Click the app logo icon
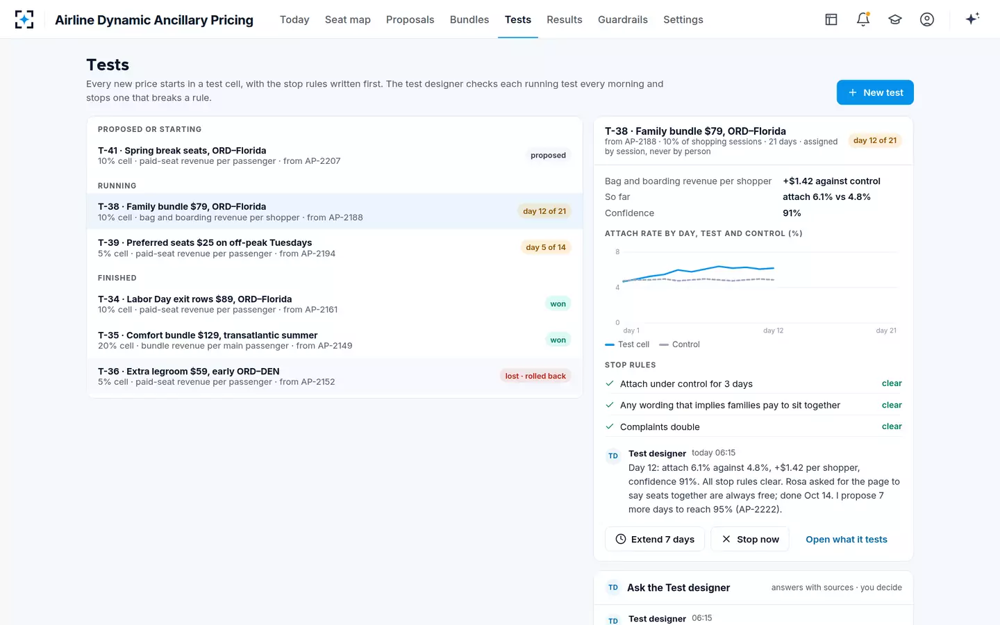The width and height of the screenshot is (1000, 625). click(24, 19)
